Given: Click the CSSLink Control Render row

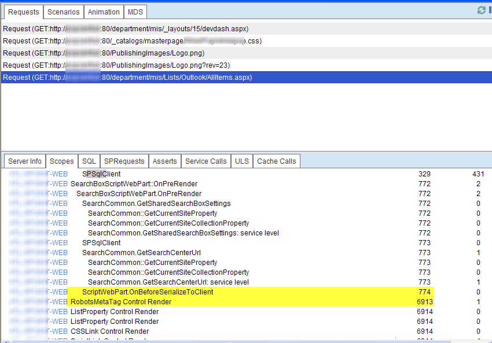Looking at the screenshot, I should click(x=109, y=331).
